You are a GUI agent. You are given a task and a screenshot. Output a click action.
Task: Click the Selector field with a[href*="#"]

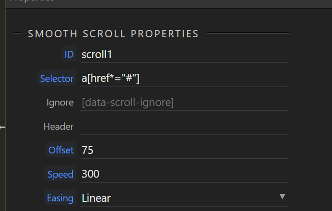[184, 78]
